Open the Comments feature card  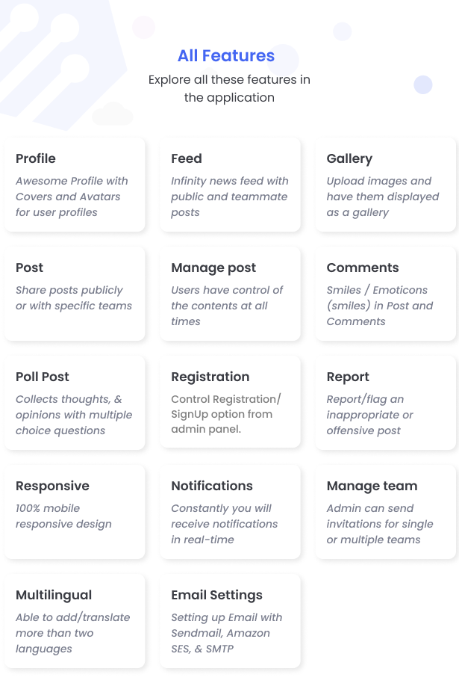coord(386,294)
